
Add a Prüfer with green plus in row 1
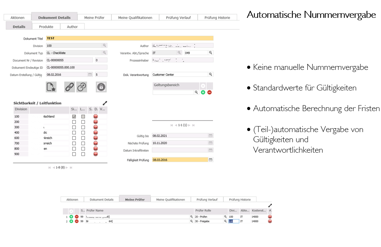click(x=71, y=217)
